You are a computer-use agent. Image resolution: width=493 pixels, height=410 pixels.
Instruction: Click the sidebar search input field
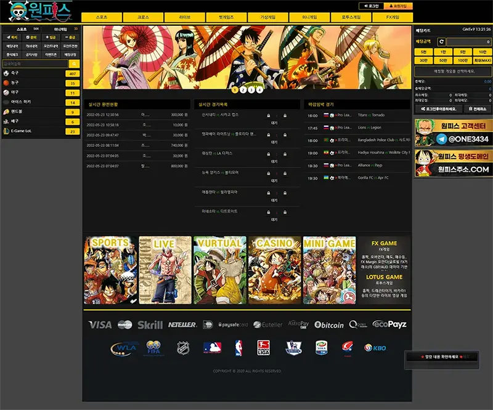click(x=35, y=64)
